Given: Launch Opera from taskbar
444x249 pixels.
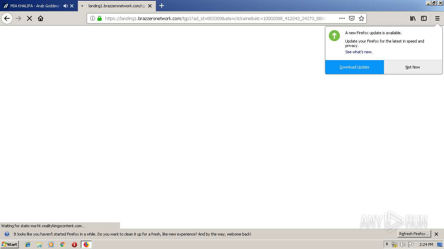Looking at the screenshot, I should (74, 245).
